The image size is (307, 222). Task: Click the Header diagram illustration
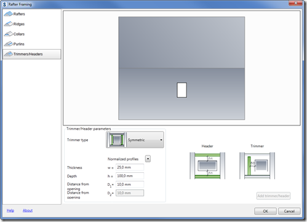click(207, 165)
